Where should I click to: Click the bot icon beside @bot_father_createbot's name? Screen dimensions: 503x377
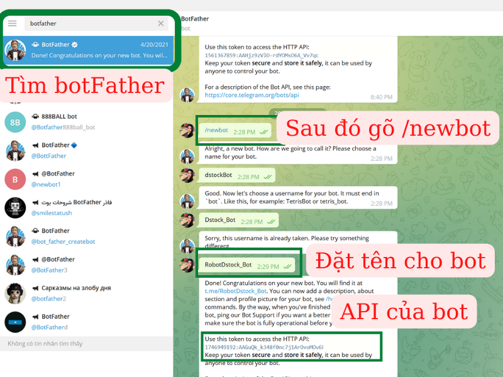(35, 231)
